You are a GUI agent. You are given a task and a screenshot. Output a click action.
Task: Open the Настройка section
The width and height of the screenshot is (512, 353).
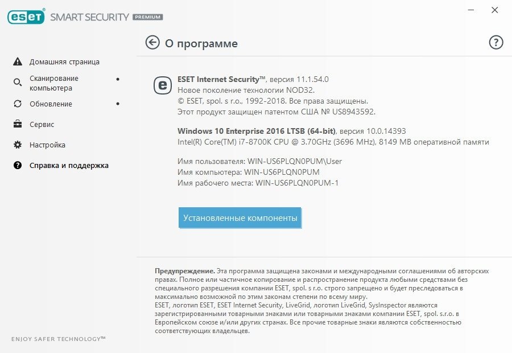(x=47, y=145)
